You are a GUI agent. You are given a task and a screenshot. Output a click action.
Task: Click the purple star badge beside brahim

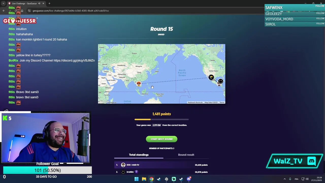coord(136,172)
